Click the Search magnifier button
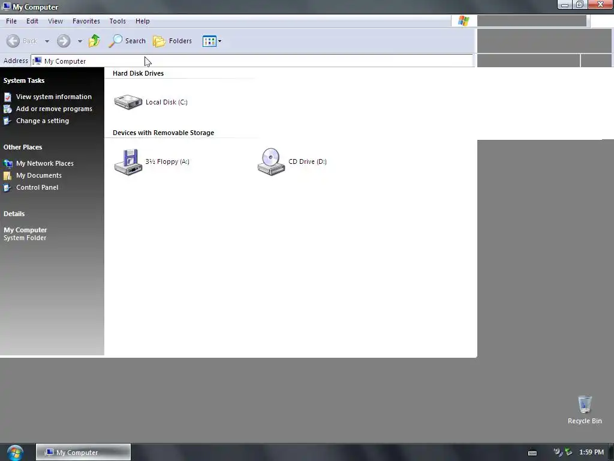The width and height of the screenshot is (614, 461). pyautogui.click(x=127, y=41)
